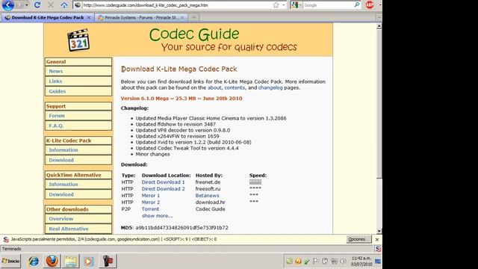Click the Show desktop icon beside the clock
Viewport: 478px width, 269px height.
pyautogui.click(x=378, y=262)
